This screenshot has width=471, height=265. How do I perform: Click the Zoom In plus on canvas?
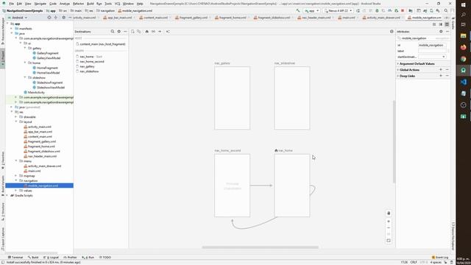click(x=389, y=222)
